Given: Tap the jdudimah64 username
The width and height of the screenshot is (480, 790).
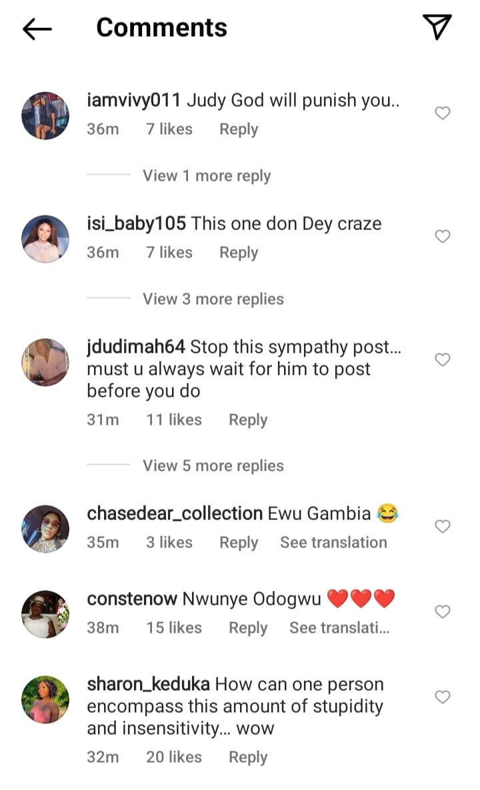Looking at the screenshot, I should (x=136, y=347).
